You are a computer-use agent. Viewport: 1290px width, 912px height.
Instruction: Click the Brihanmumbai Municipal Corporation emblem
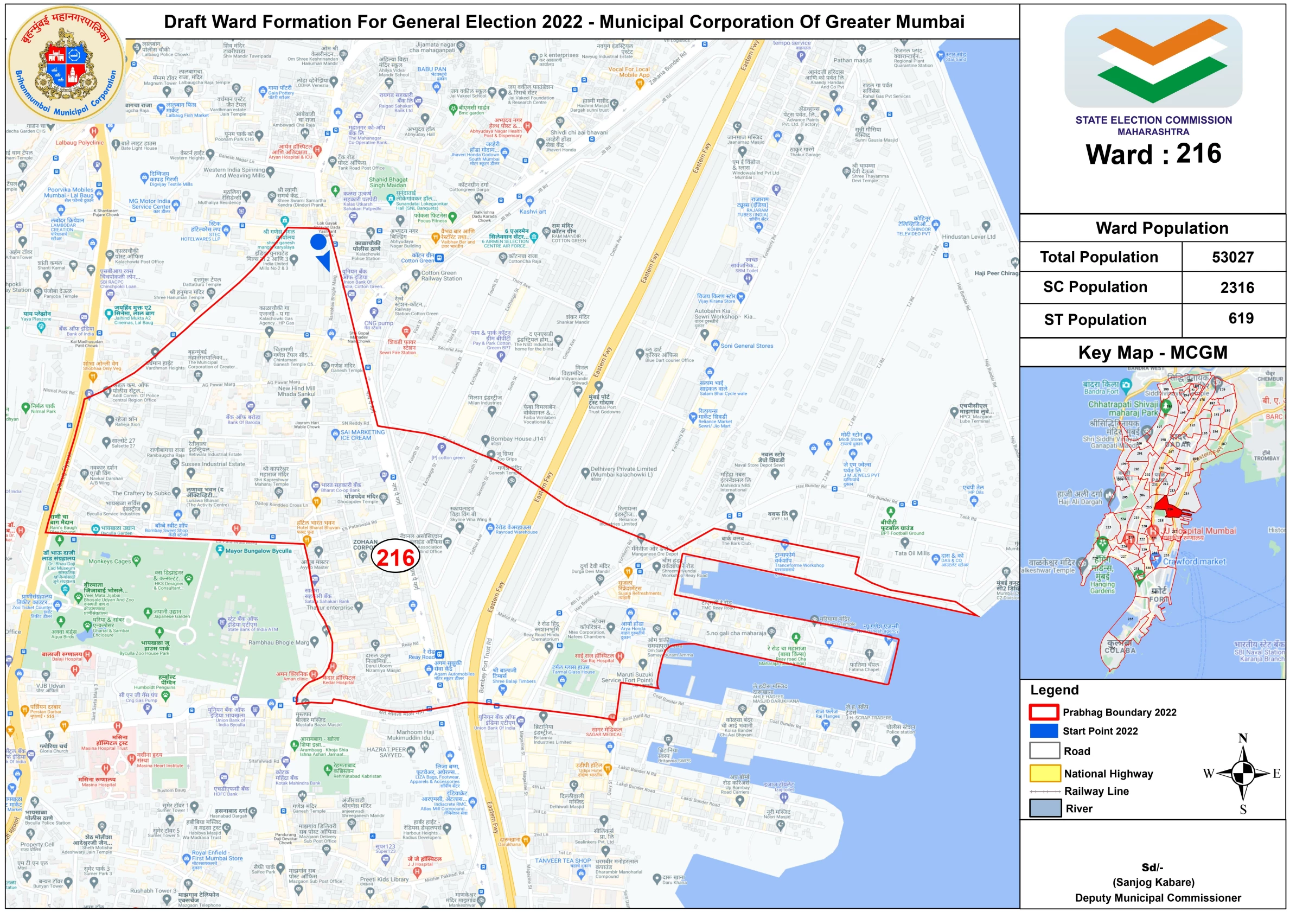click(x=66, y=65)
